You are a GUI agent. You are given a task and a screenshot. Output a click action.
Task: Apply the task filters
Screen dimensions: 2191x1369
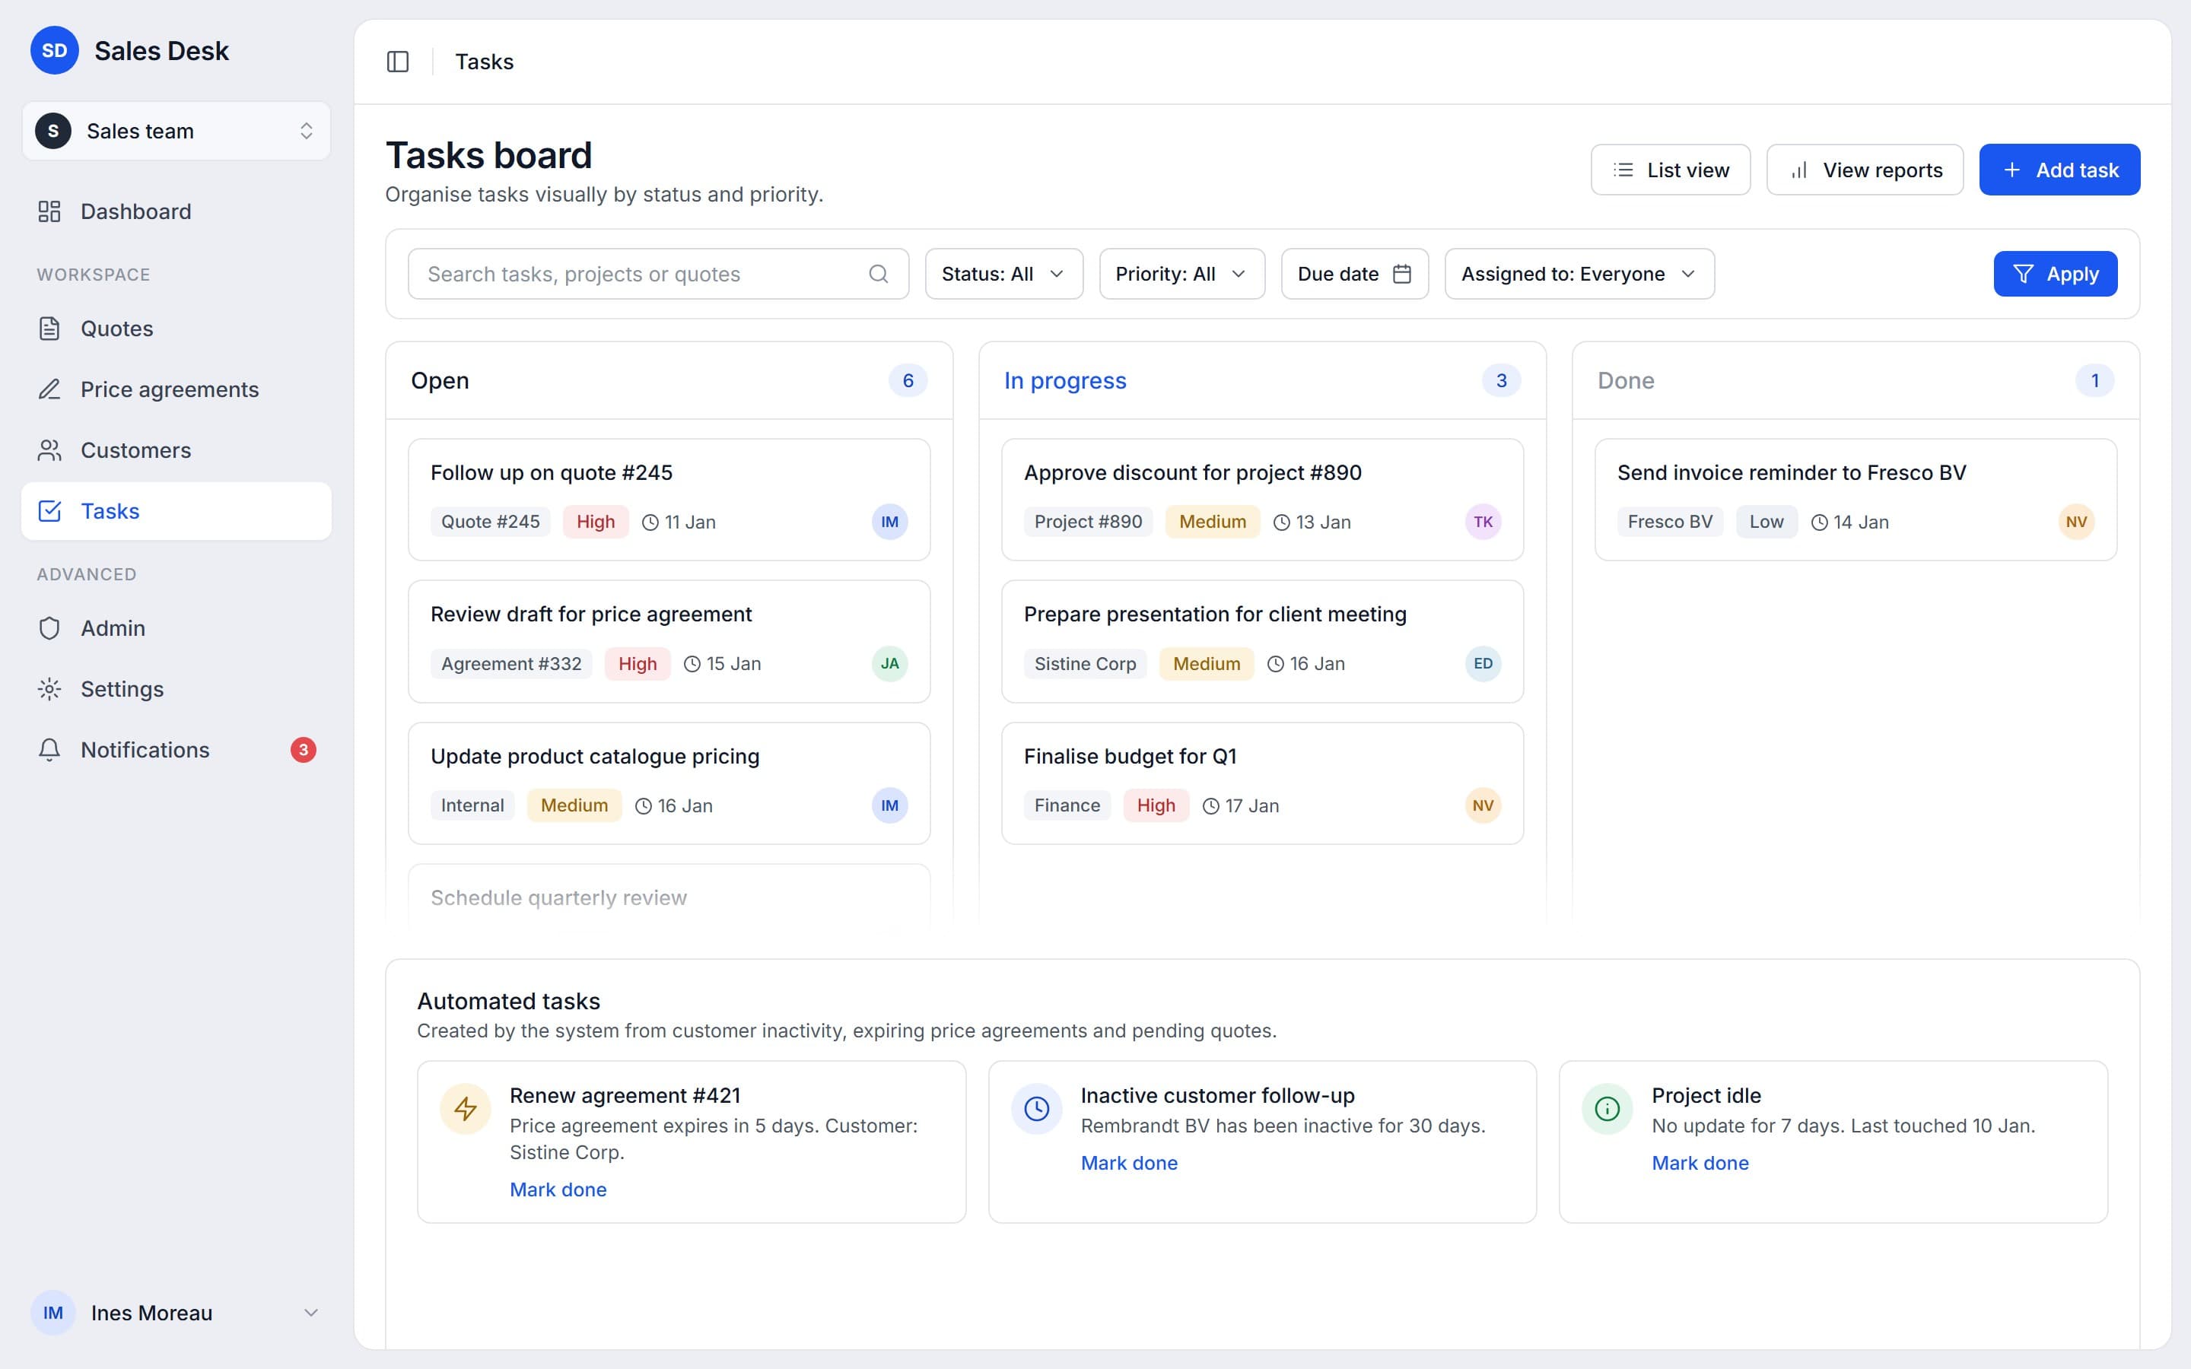coord(2055,274)
